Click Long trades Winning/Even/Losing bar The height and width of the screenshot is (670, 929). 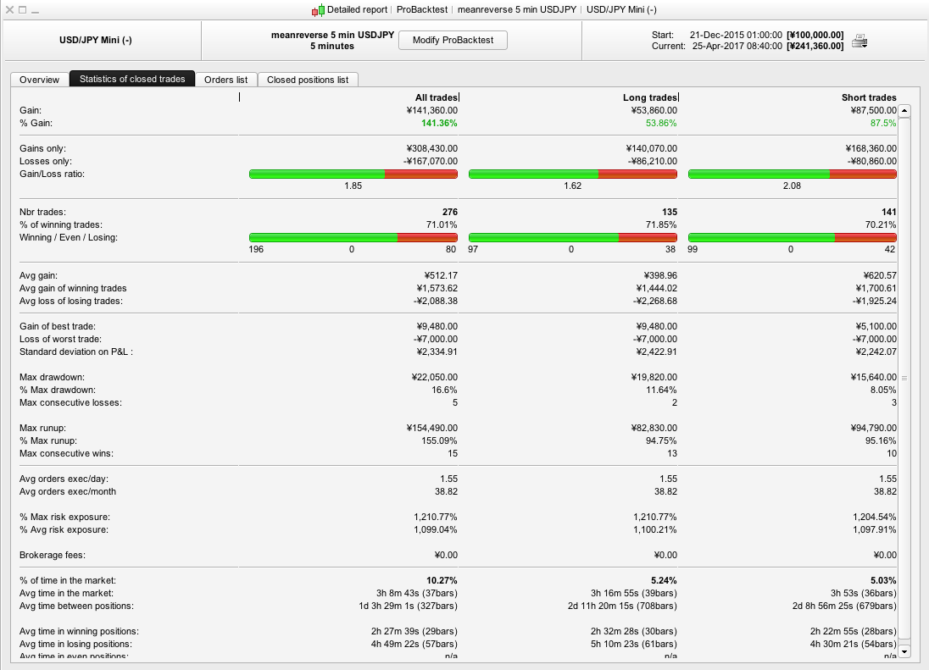coord(573,237)
